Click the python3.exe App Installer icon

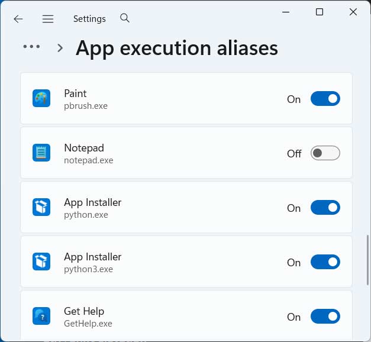tap(41, 262)
